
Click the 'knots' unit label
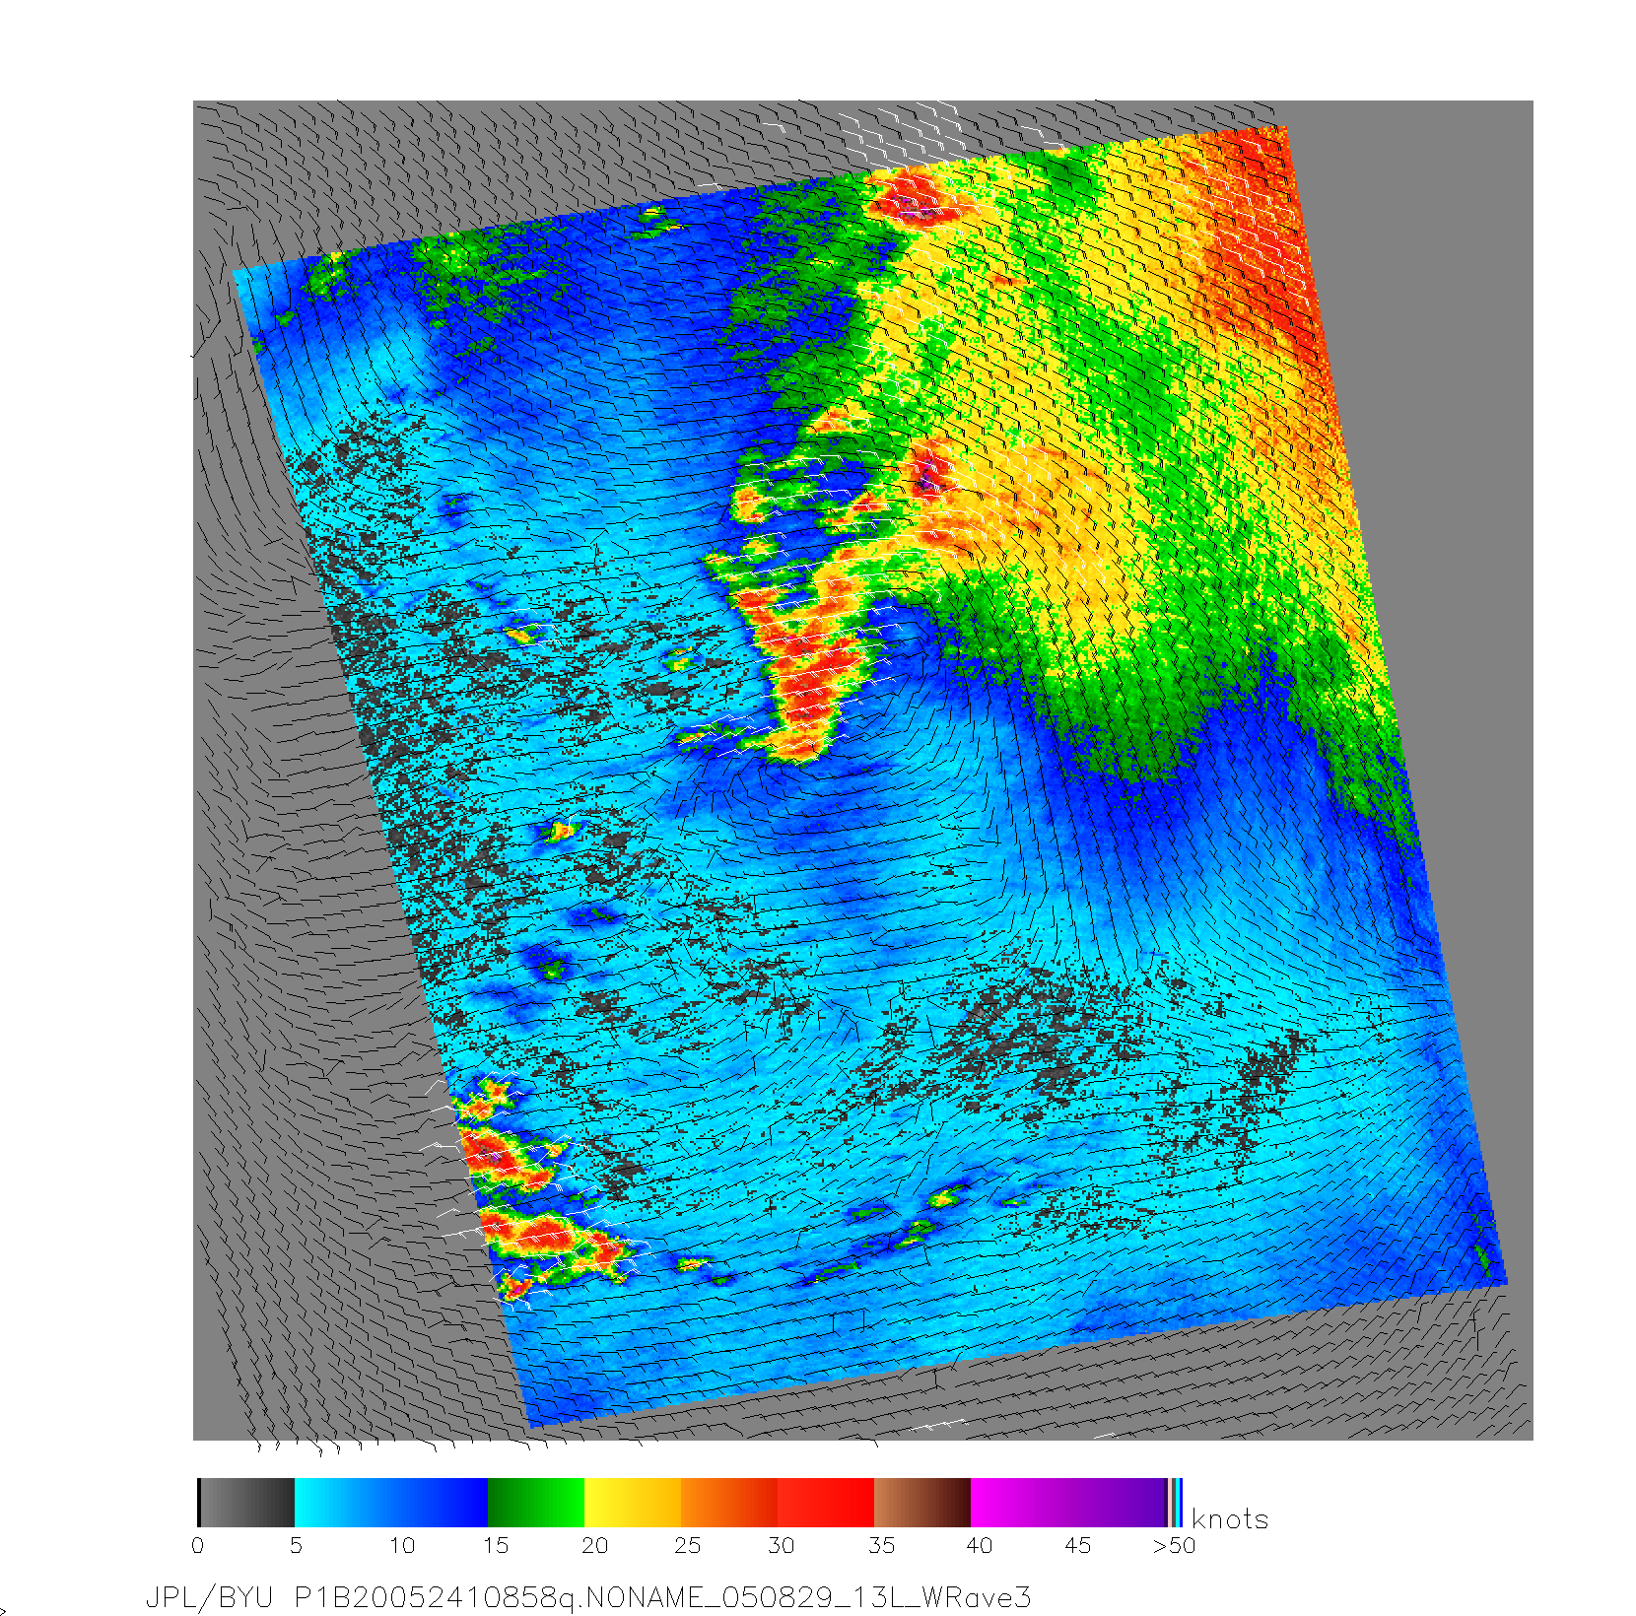1230,1519
